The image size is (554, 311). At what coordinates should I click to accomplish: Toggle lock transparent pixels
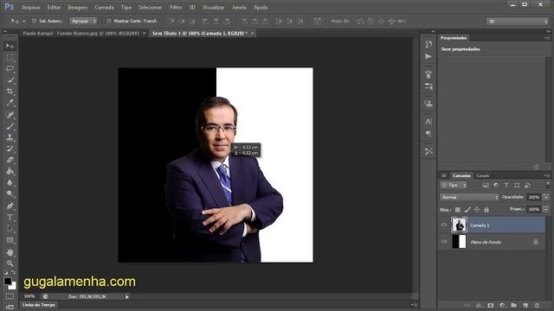[458, 210]
